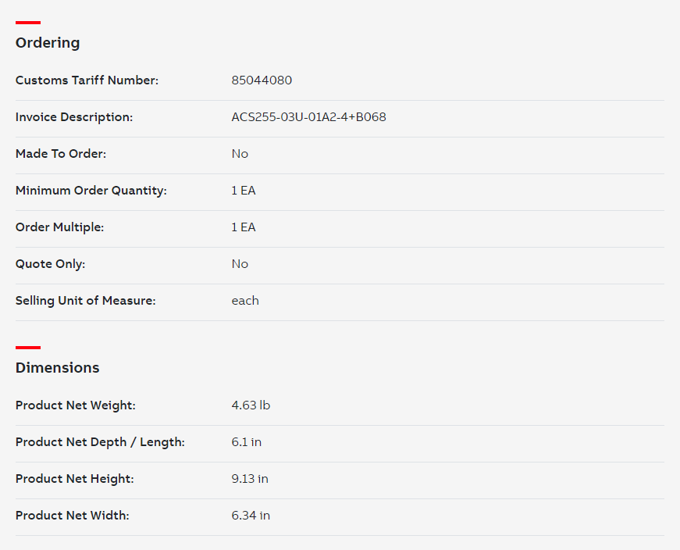
Task: Click the Minimum Order Quantity value 1 EA
Action: (x=244, y=191)
